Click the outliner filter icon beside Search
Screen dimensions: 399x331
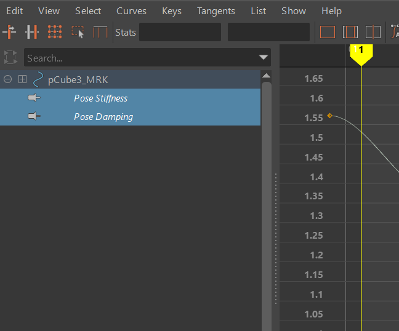coord(10,58)
